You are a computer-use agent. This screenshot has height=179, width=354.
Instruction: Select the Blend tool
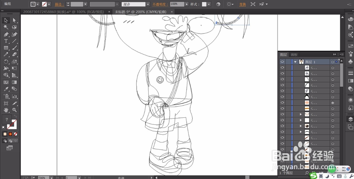15,89
